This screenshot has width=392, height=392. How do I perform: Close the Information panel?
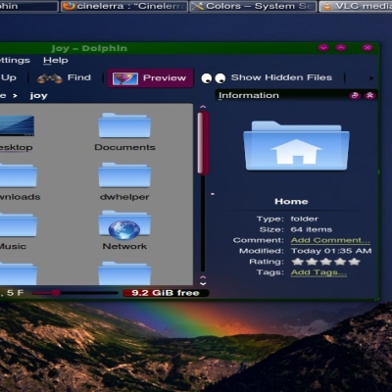tap(370, 95)
